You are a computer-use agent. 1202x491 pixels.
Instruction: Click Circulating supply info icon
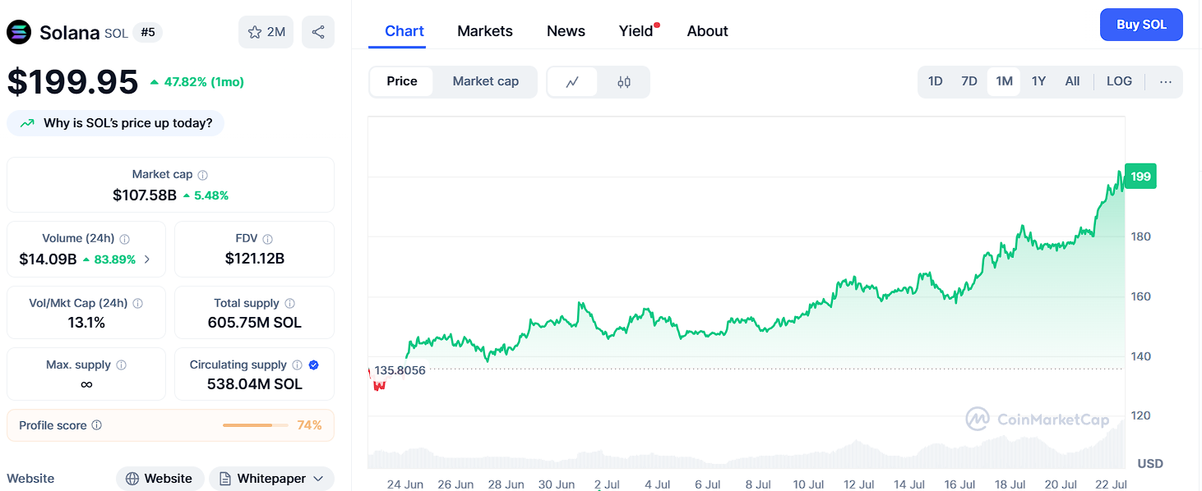coord(298,365)
